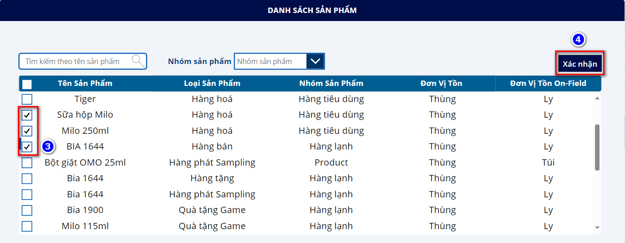The width and height of the screenshot is (625, 243).
Task: Check the Milo 115ml checkbox
Action: pyautogui.click(x=27, y=226)
